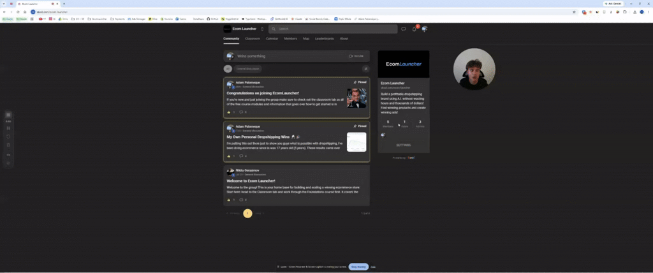
Task: Switch to the Map tab
Action: [x=306, y=39]
